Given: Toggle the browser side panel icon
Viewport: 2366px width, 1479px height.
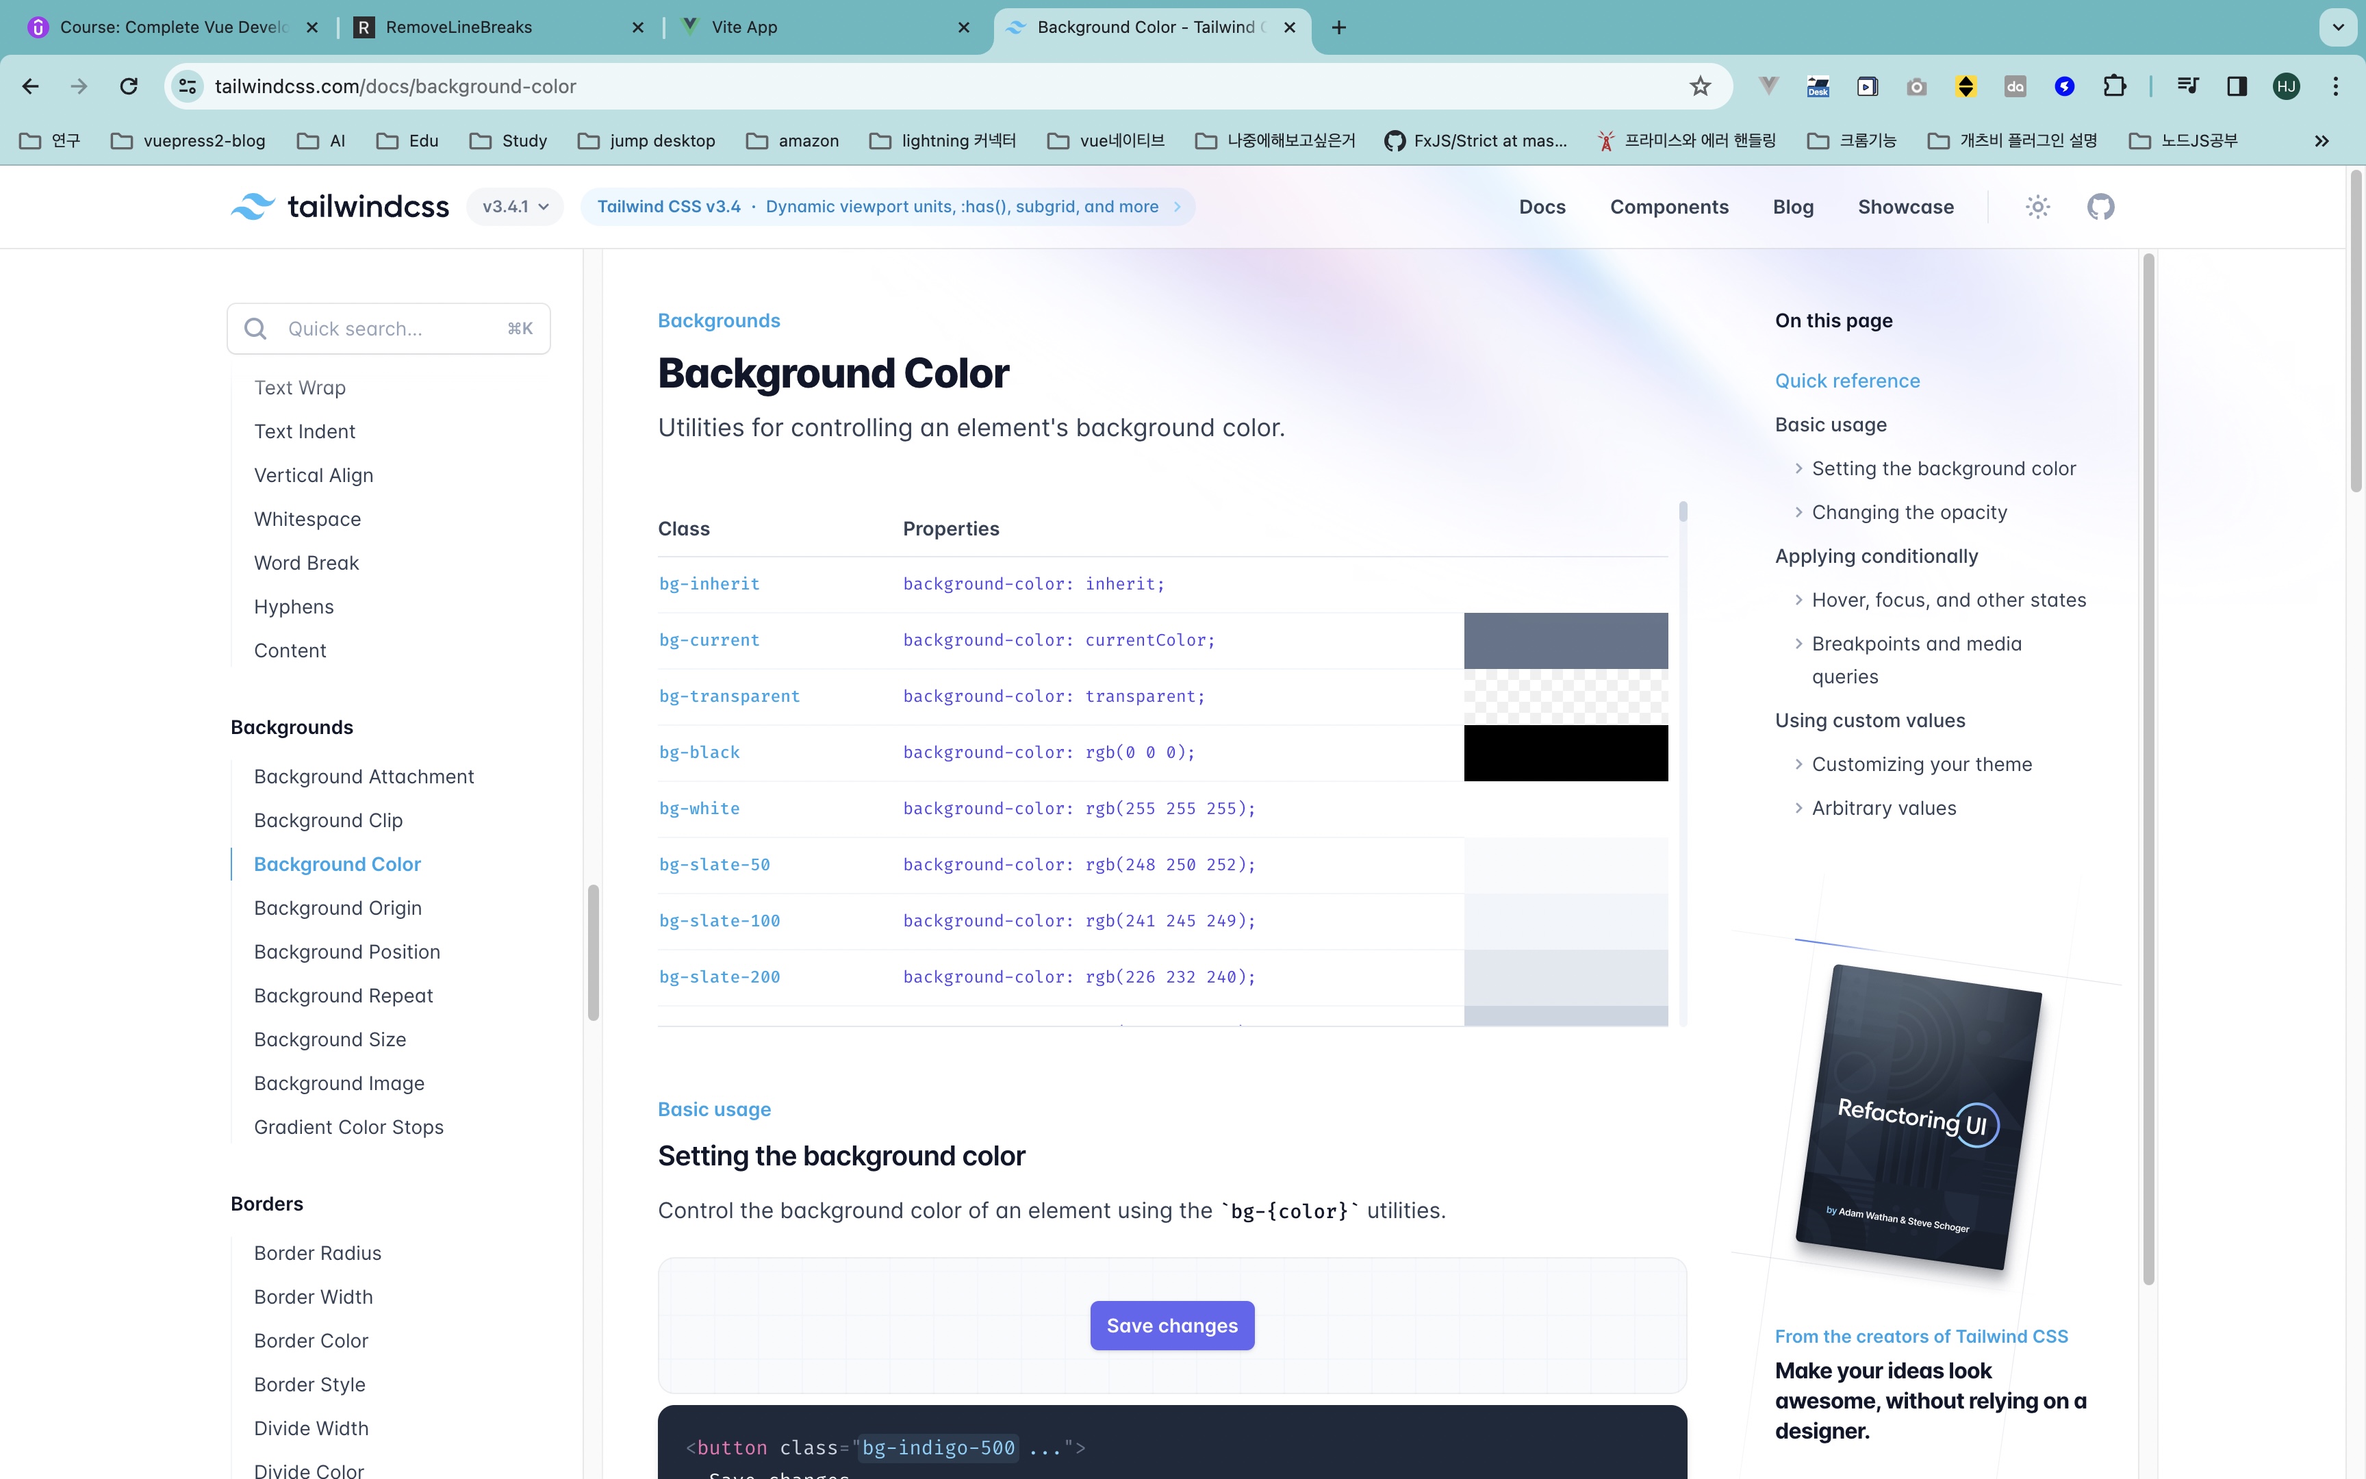Looking at the screenshot, I should pos(2237,86).
